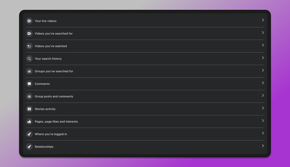
Task: Click the clapperboard icon beside Stories activity
Action: coord(29,109)
